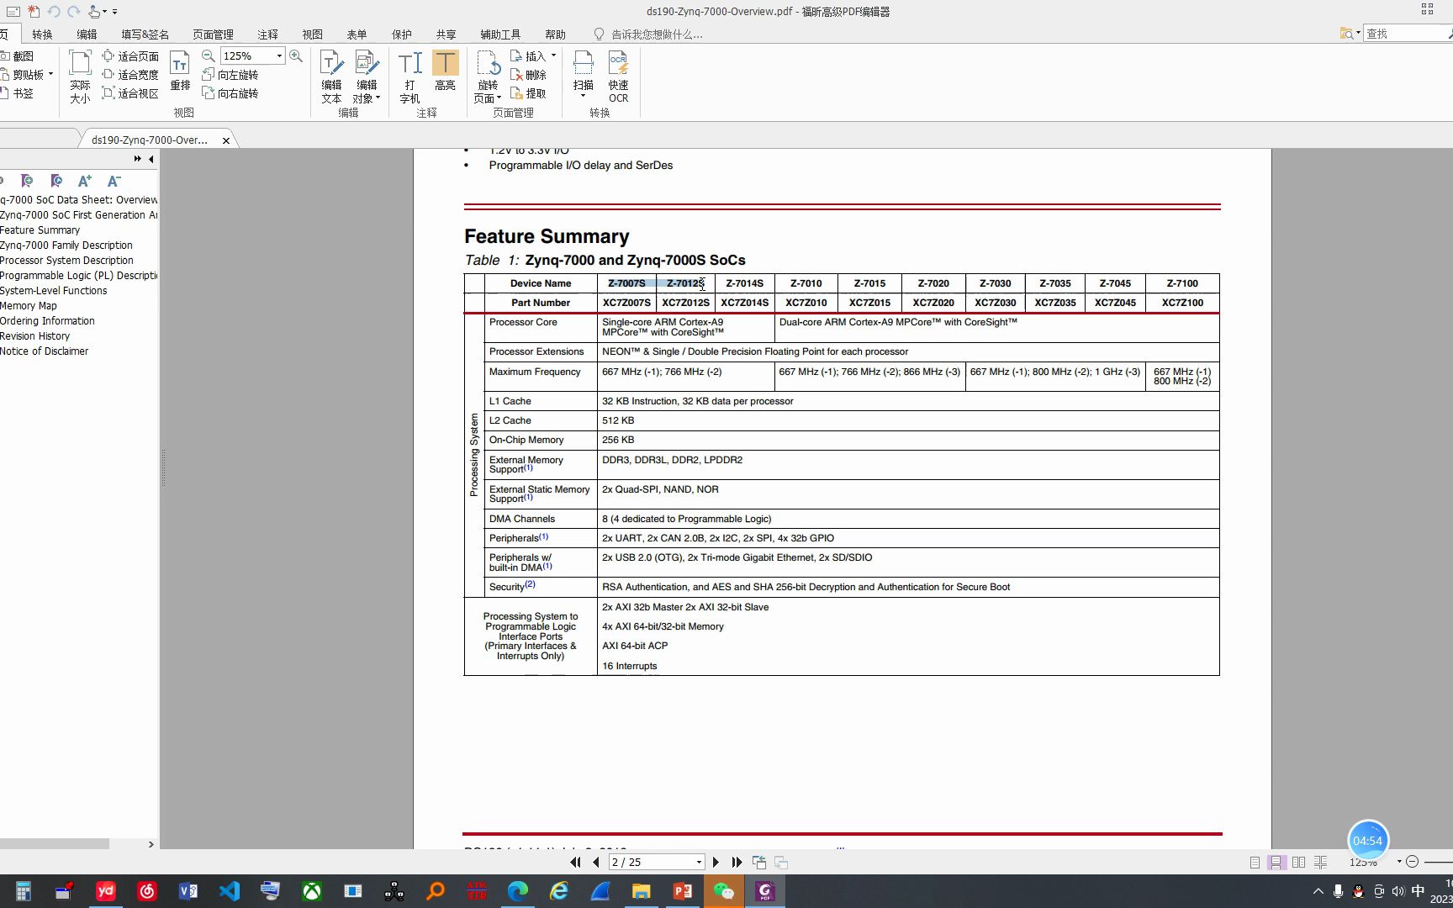Click the Find (查找) search field
Image resolution: width=1453 pixels, height=908 pixels.
(1404, 34)
